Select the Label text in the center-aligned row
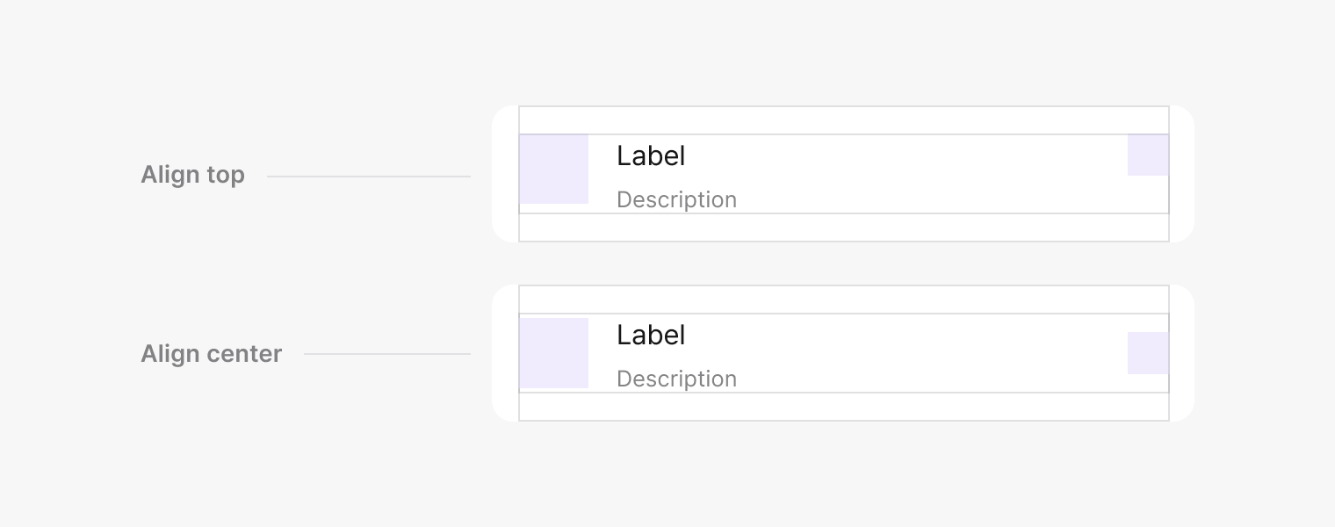Image resolution: width=1335 pixels, height=527 pixels. coord(650,336)
